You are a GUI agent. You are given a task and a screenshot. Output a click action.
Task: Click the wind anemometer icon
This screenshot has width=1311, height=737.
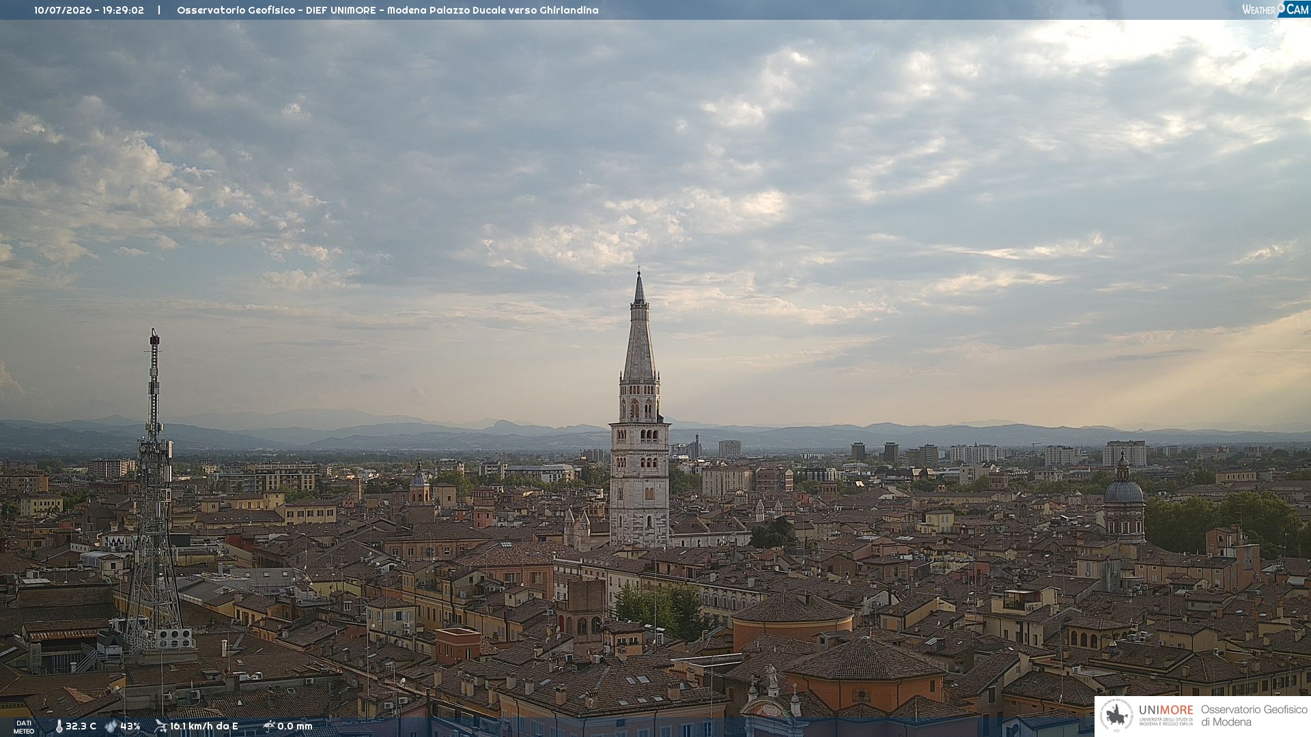[160, 726]
